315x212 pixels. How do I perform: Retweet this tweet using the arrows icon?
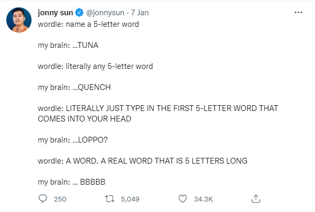pyautogui.click(x=110, y=199)
